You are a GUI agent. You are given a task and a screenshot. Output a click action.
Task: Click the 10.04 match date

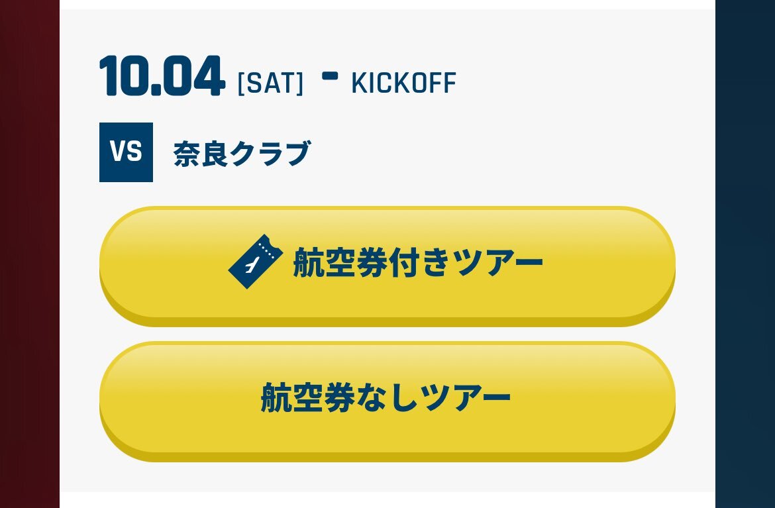tap(162, 76)
